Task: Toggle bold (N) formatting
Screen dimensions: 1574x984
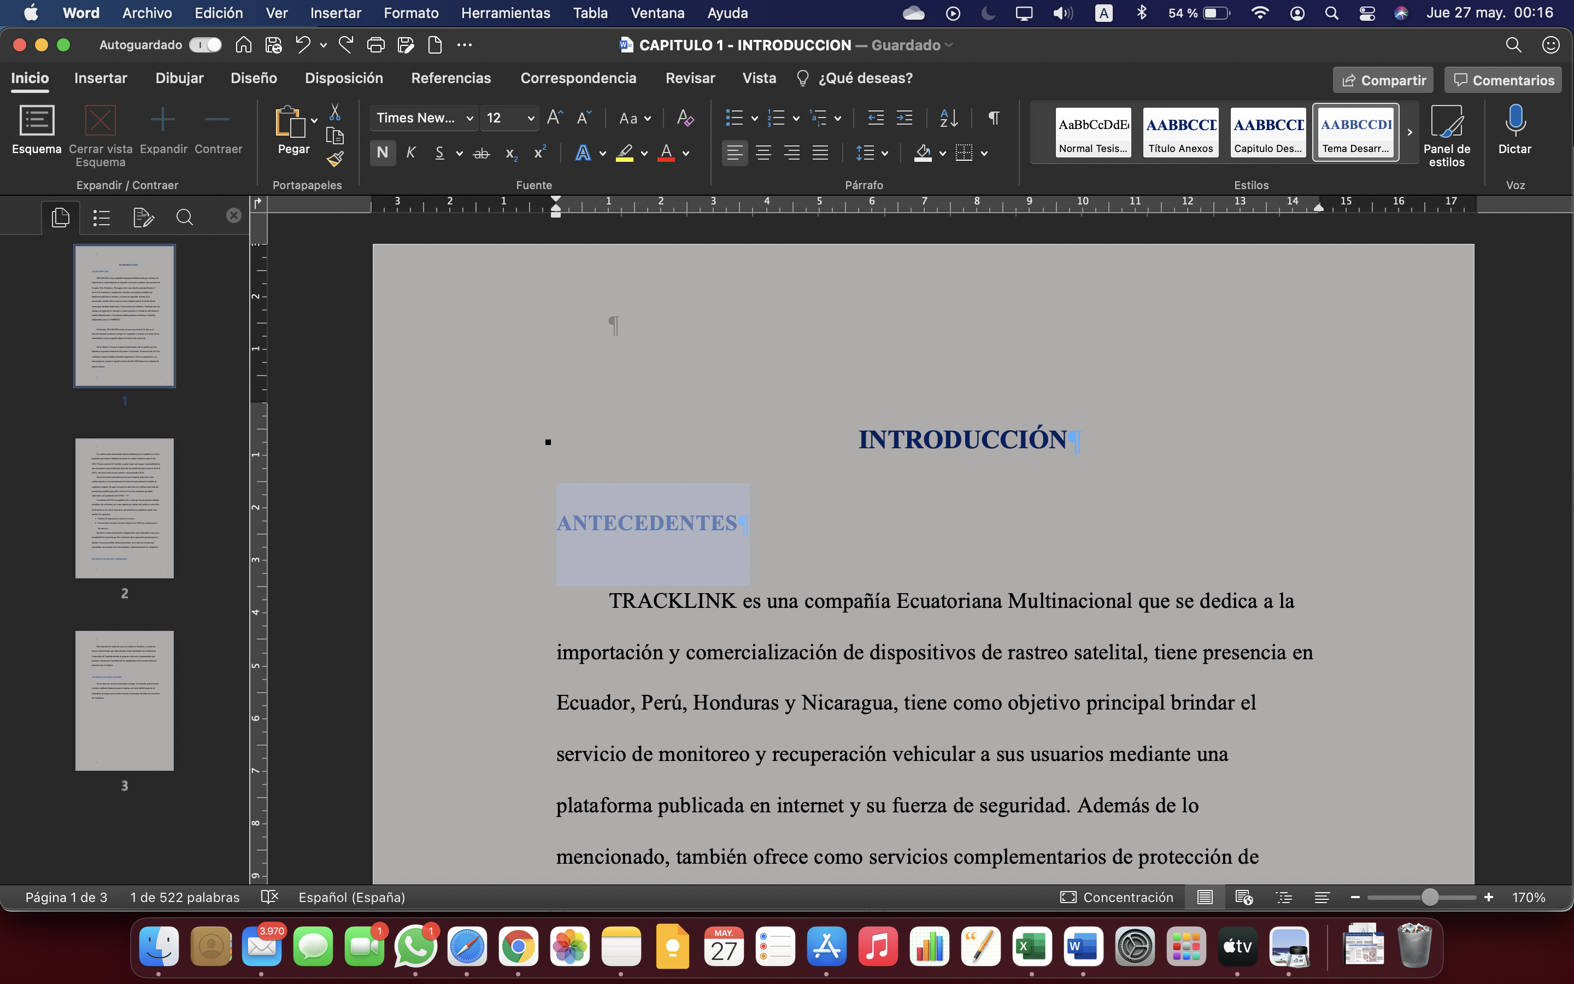Action: pyautogui.click(x=383, y=153)
